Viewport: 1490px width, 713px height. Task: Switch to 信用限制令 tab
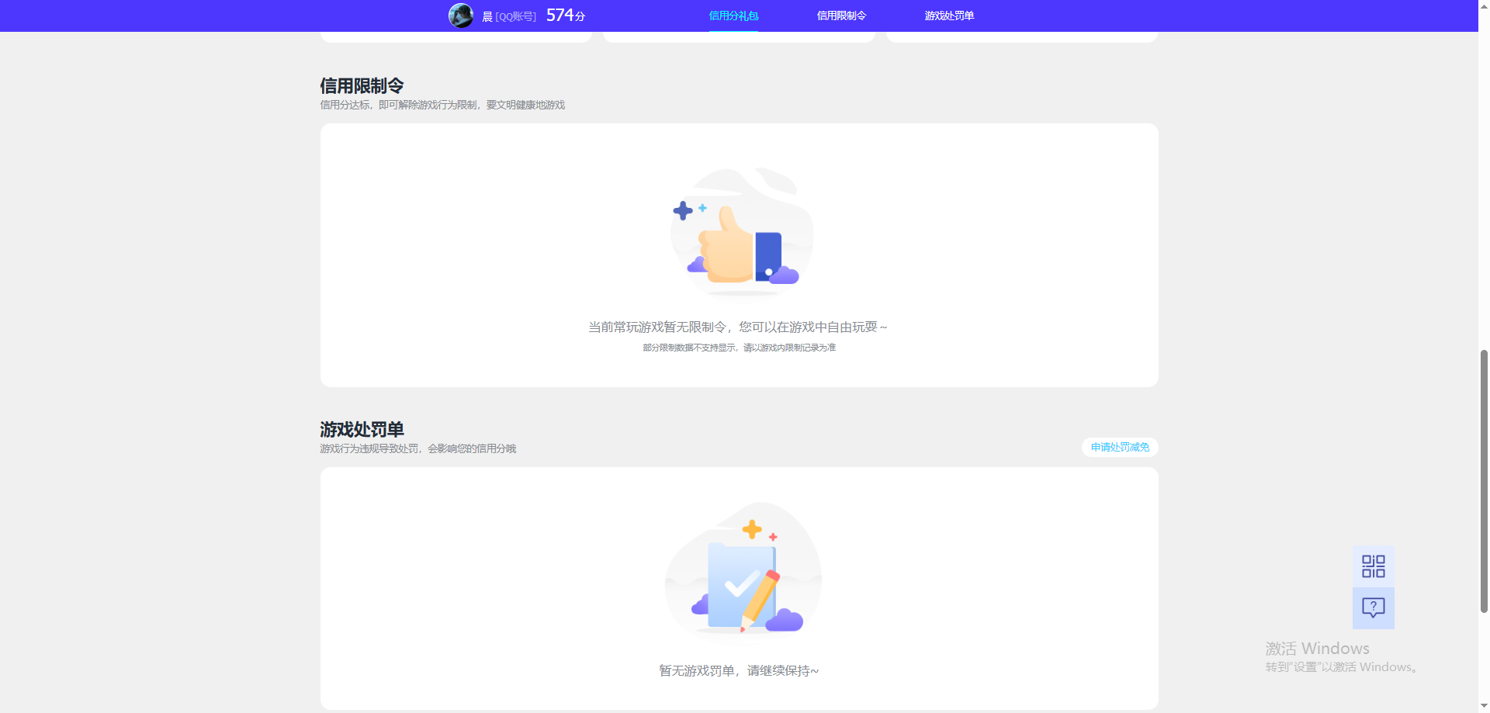click(841, 16)
